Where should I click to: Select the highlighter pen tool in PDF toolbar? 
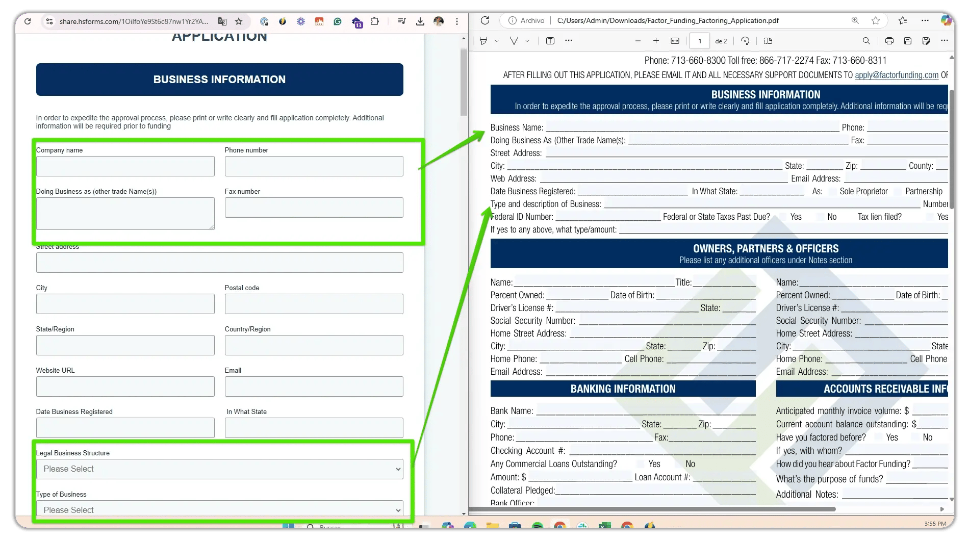coord(514,40)
